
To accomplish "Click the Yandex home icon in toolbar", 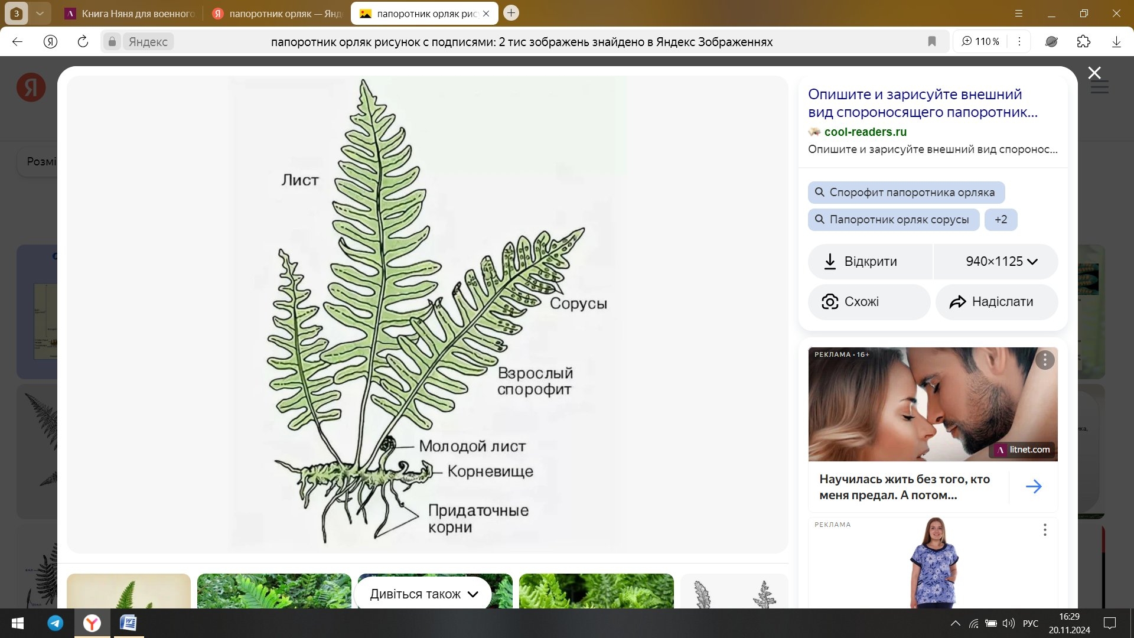I will 51,41.
